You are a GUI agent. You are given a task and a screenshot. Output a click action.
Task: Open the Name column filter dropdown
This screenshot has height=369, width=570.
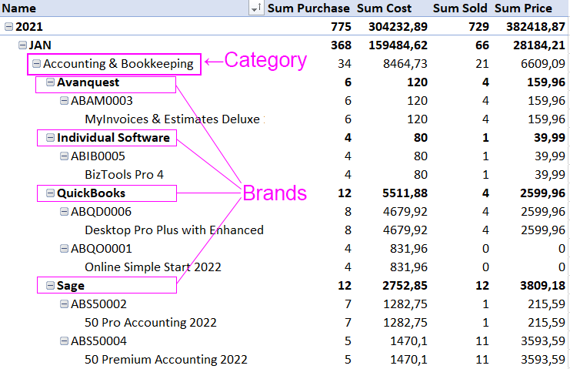tap(256, 8)
